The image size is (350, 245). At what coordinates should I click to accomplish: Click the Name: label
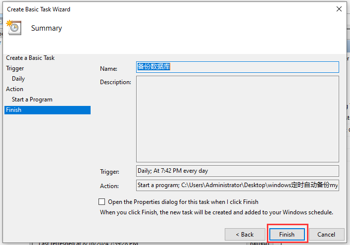108,69
